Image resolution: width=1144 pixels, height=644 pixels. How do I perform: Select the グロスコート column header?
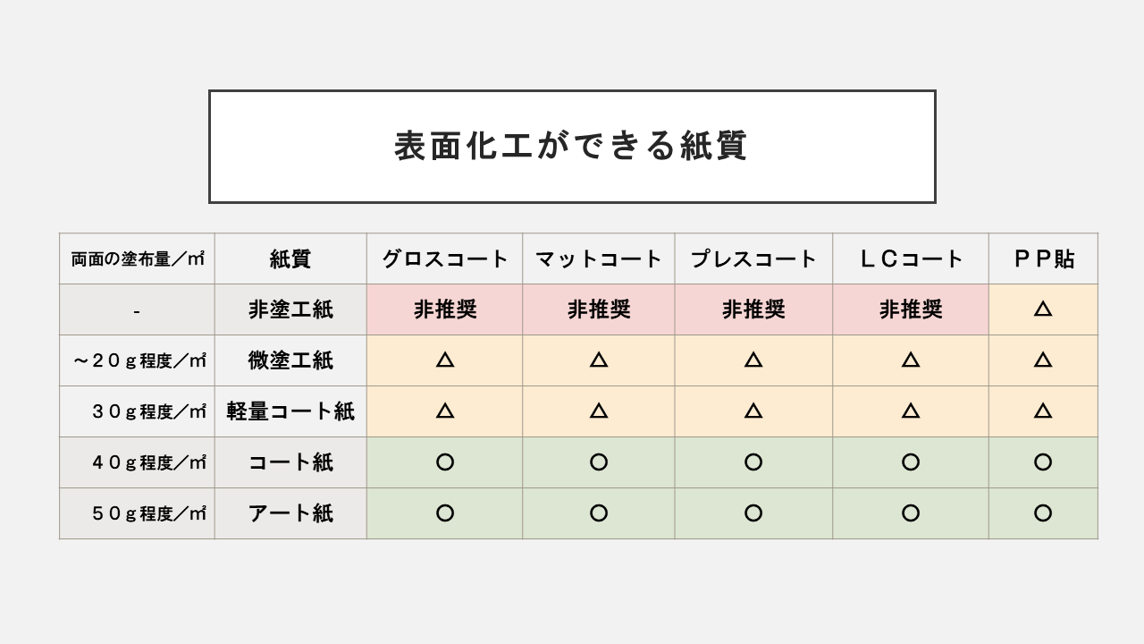(x=445, y=259)
